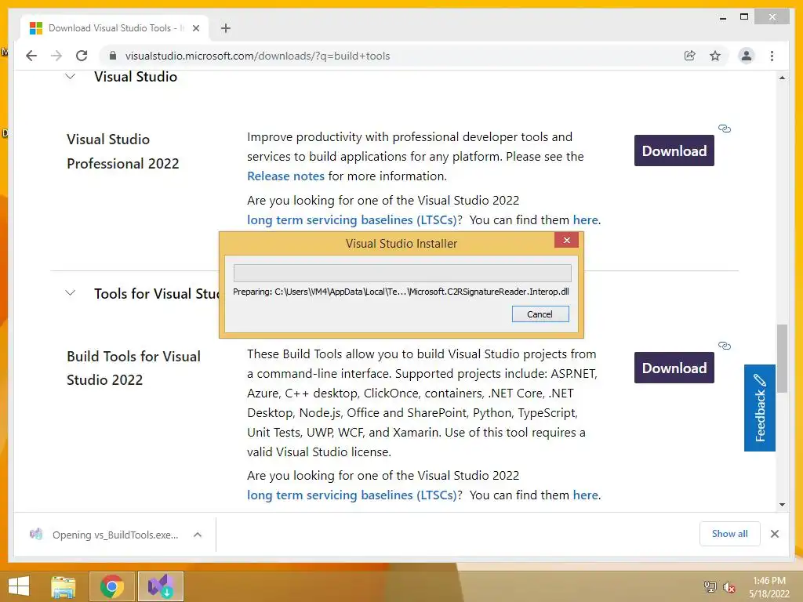Click the 'Preparing:' file path text
The height and width of the screenshot is (602, 803).
[401, 292]
